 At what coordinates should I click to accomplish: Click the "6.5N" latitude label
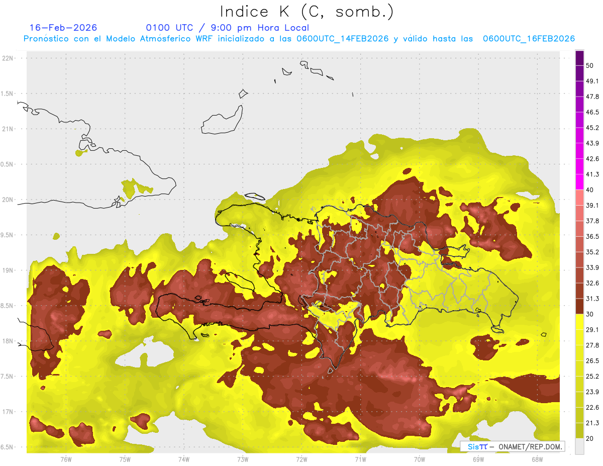8,447
